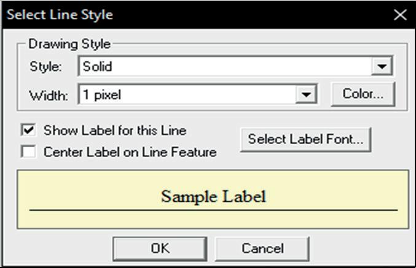Click the Show Label for this Line text
The height and width of the screenshot is (268, 416).
(114, 131)
